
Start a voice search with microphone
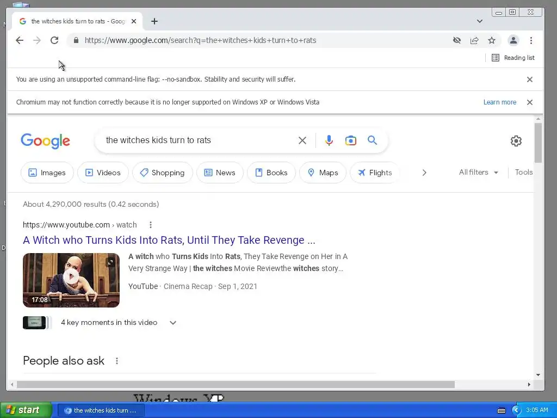pyautogui.click(x=329, y=140)
